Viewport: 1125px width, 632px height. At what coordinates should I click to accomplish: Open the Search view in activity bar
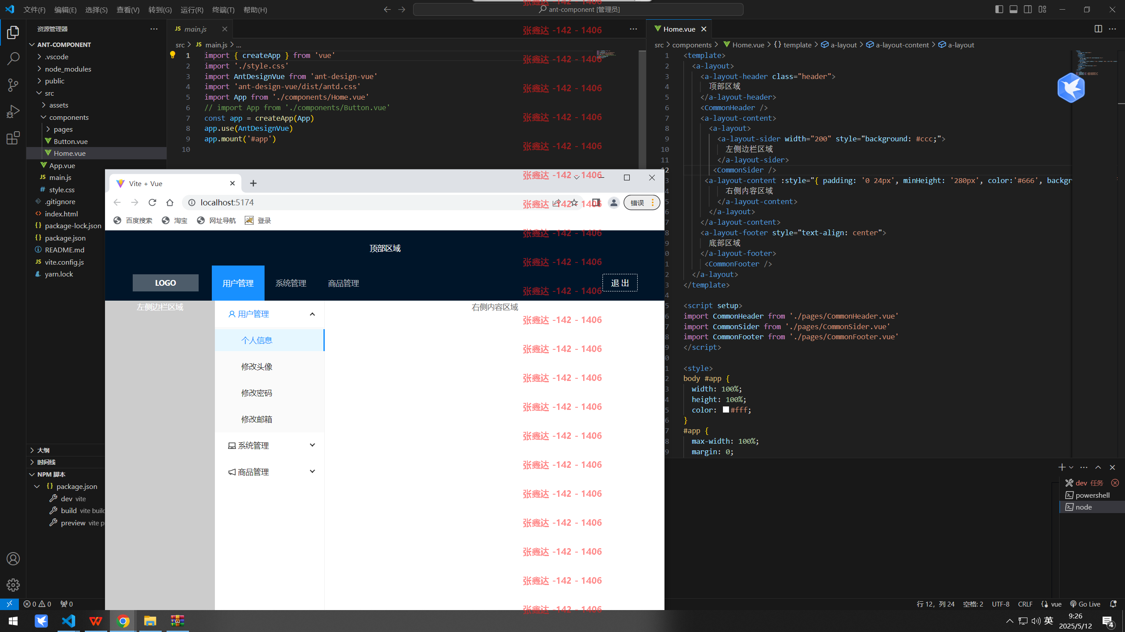[13, 58]
